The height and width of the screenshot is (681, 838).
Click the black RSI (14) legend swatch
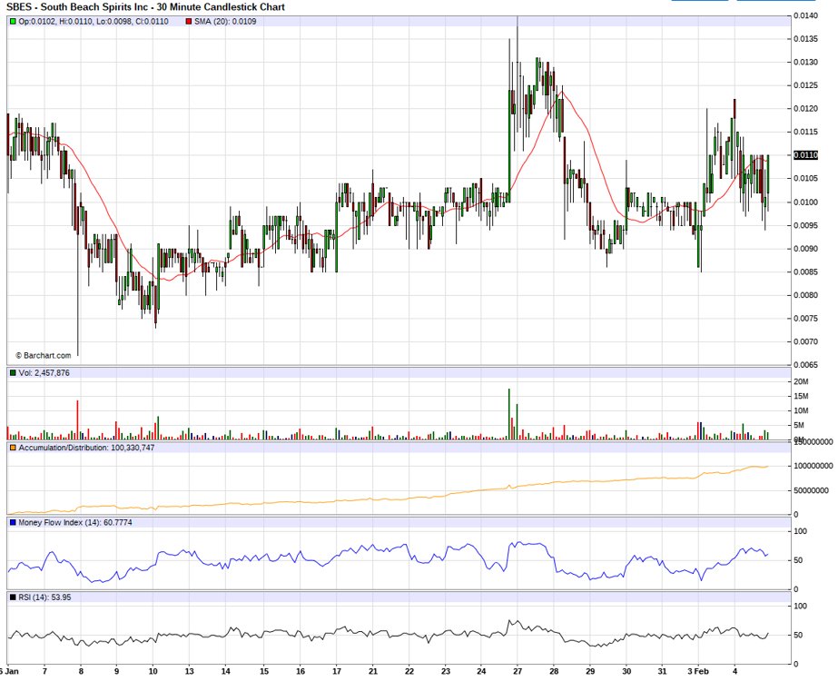coord(13,597)
